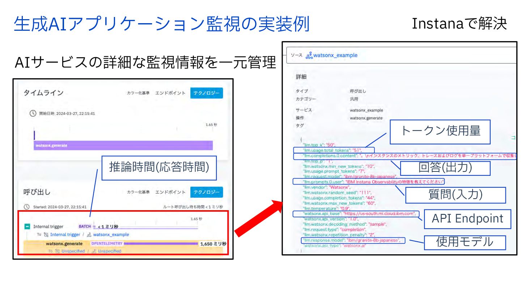Click the BATCH badge
This screenshot has height=293, width=521.
click(85, 227)
